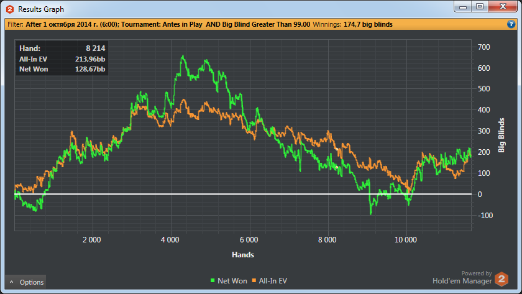Expand the Options panel
The image size is (522, 294).
(x=25, y=282)
